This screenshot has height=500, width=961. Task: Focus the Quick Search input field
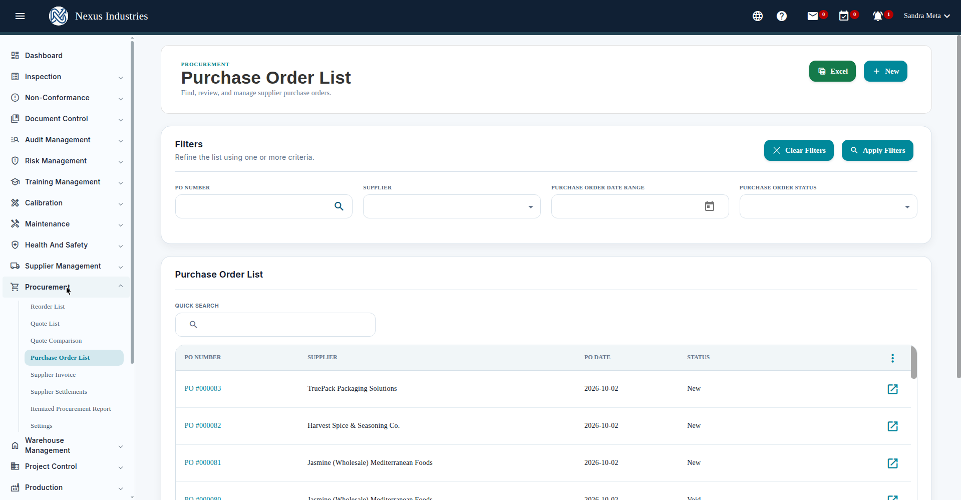point(275,325)
